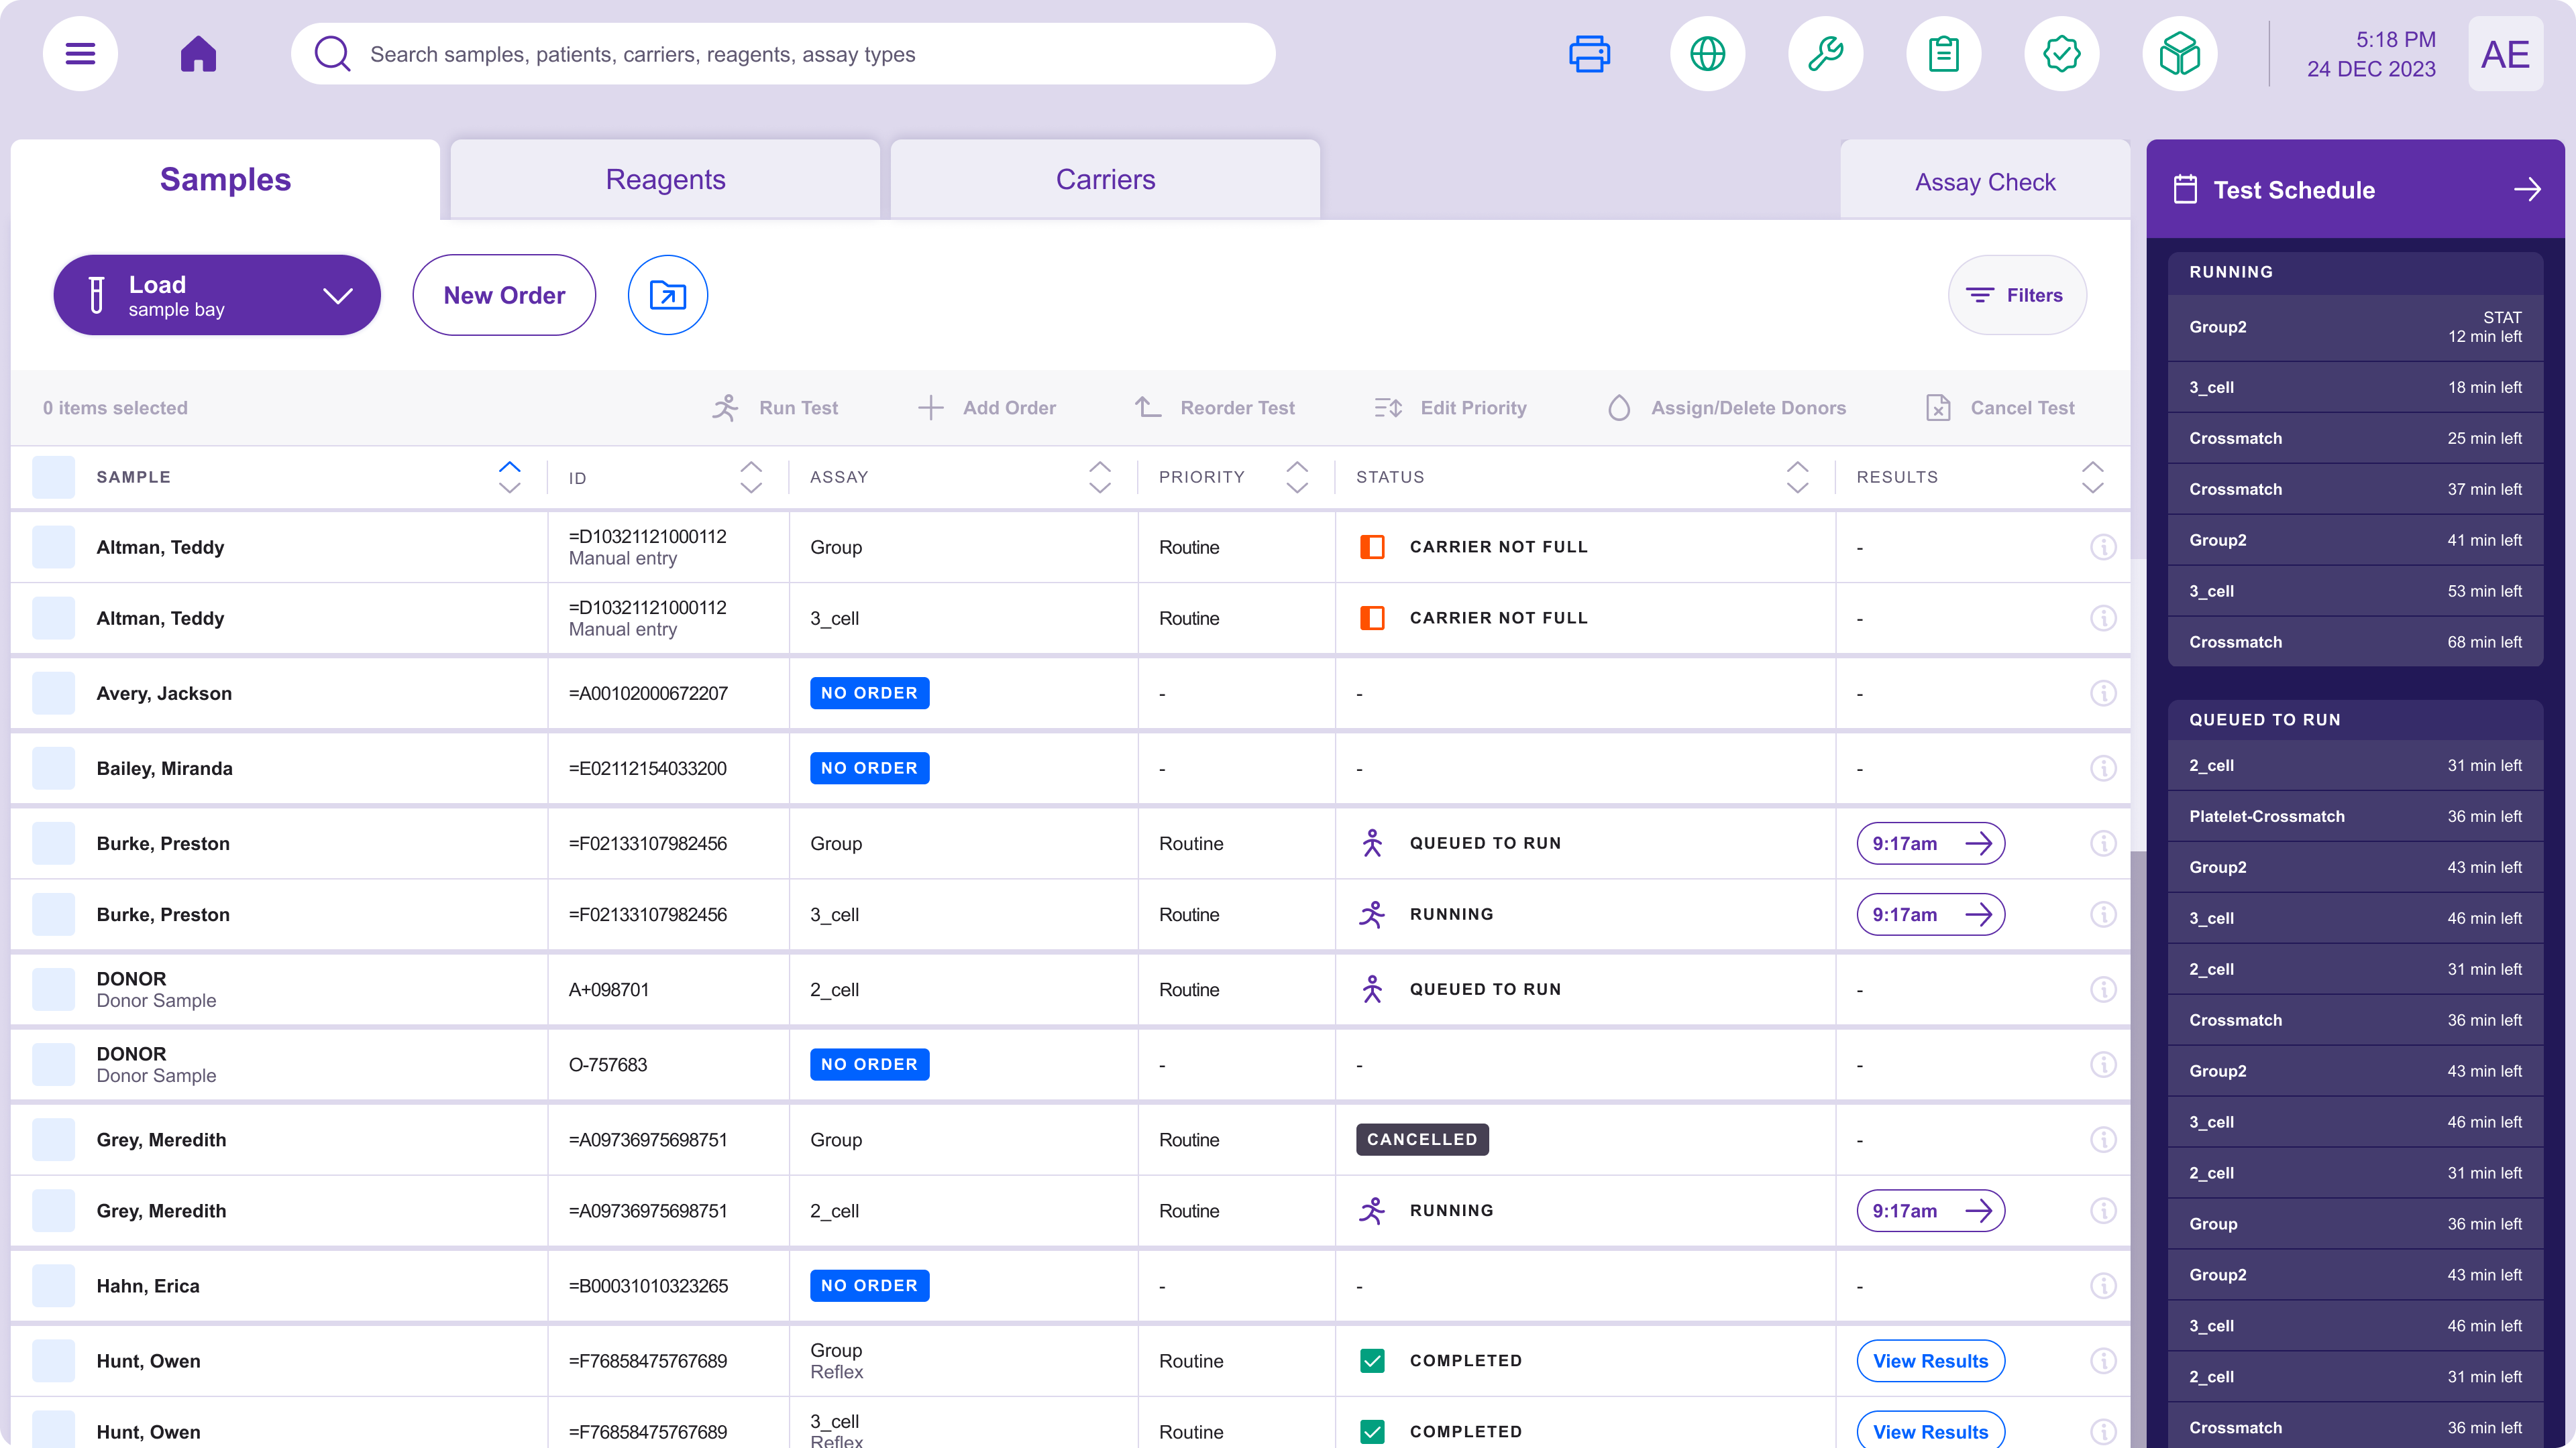Tick first Grey, Meredith row checkbox
The width and height of the screenshot is (2576, 1448).
coord(53,1140)
